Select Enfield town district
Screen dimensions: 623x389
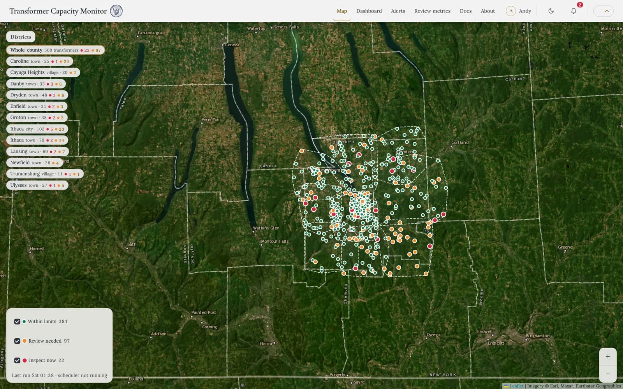pyautogui.click(x=37, y=106)
